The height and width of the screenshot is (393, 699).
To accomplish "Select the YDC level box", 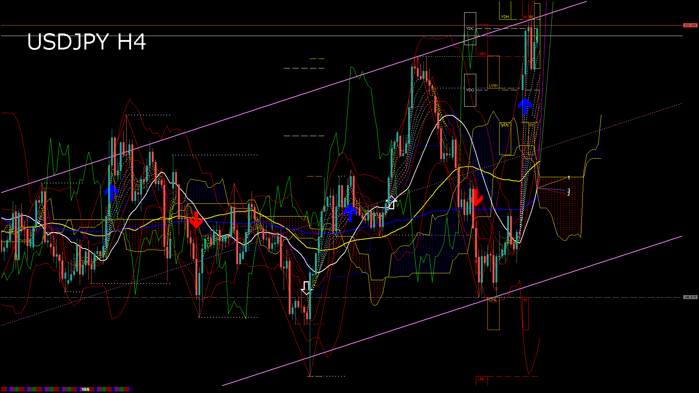I will pos(470,28).
